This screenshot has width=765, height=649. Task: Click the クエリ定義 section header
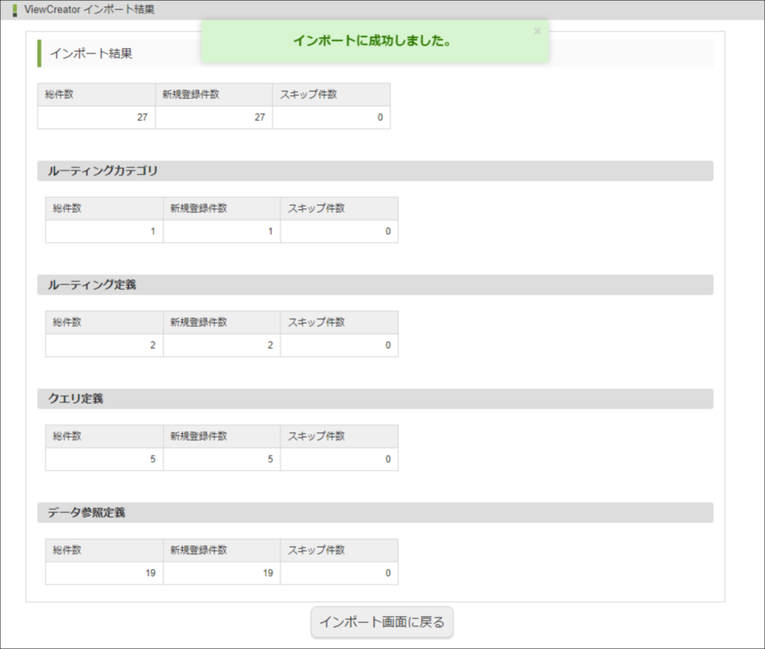(x=375, y=398)
